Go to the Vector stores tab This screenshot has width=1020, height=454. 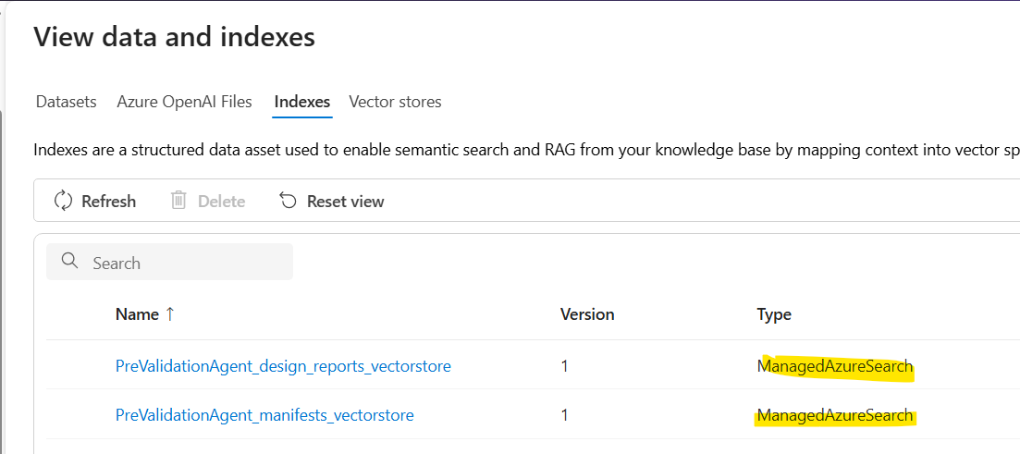coord(395,102)
